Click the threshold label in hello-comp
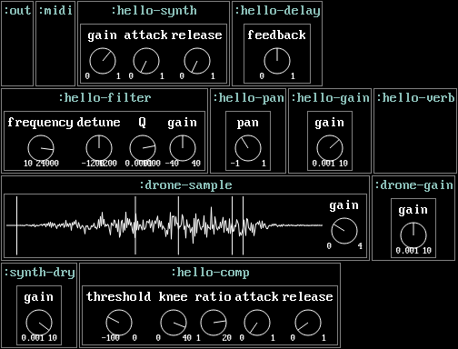Viewport: 458px width, 349px height. coord(118,296)
